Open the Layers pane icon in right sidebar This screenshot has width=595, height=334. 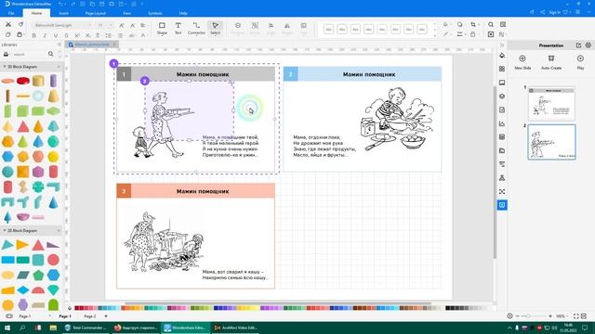[x=502, y=96]
